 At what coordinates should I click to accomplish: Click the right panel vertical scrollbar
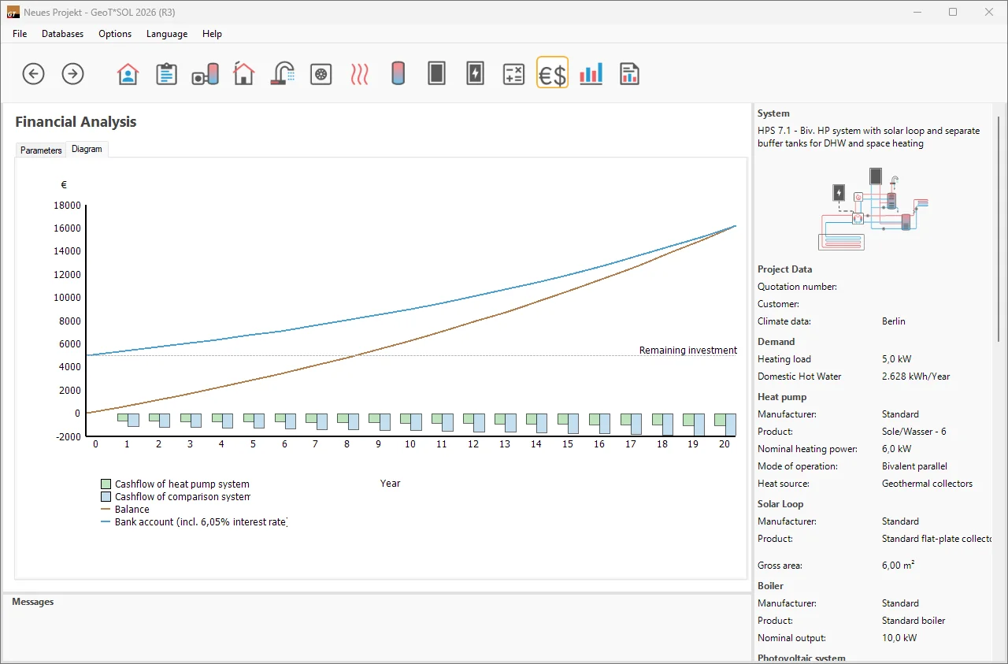(999, 228)
